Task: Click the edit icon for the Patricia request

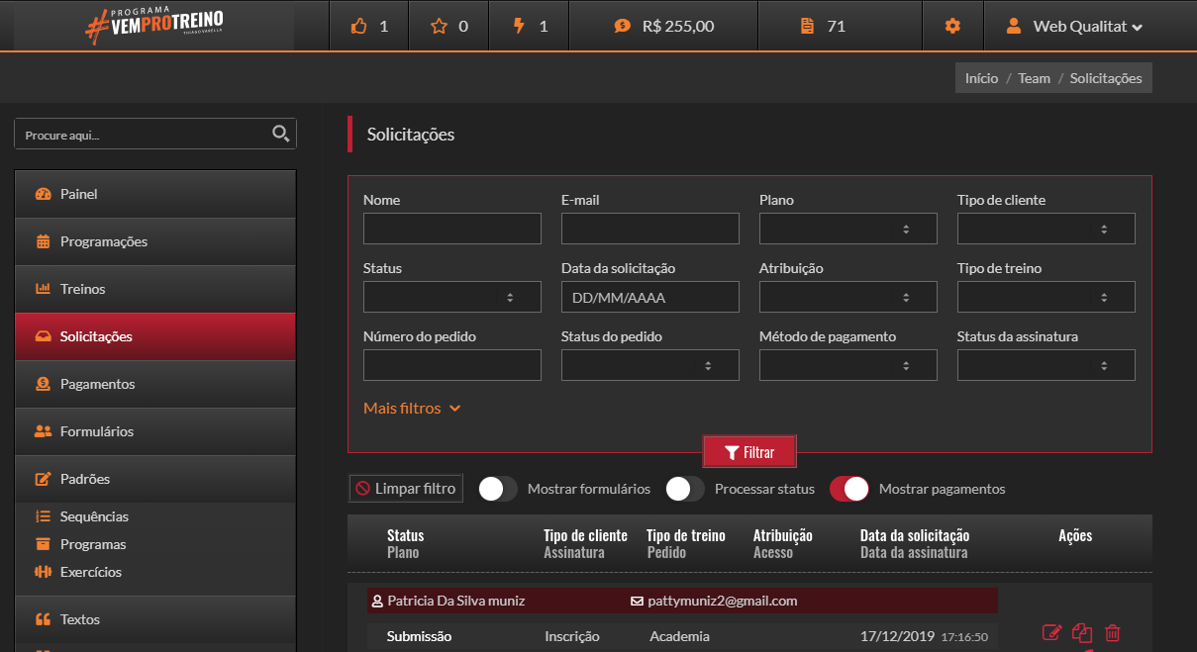Action: click(1052, 632)
